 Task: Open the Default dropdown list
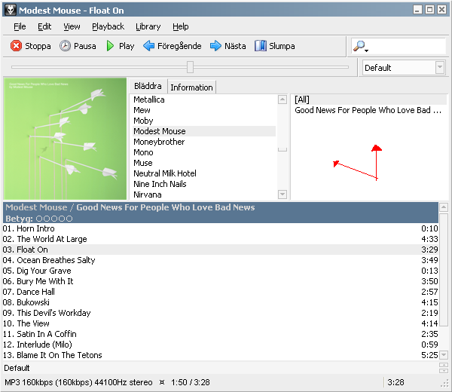click(440, 68)
